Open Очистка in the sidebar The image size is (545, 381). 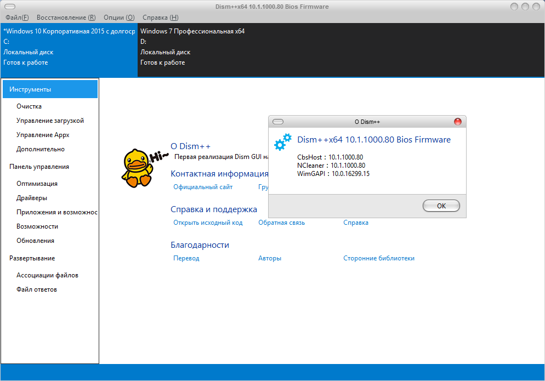tap(29, 106)
